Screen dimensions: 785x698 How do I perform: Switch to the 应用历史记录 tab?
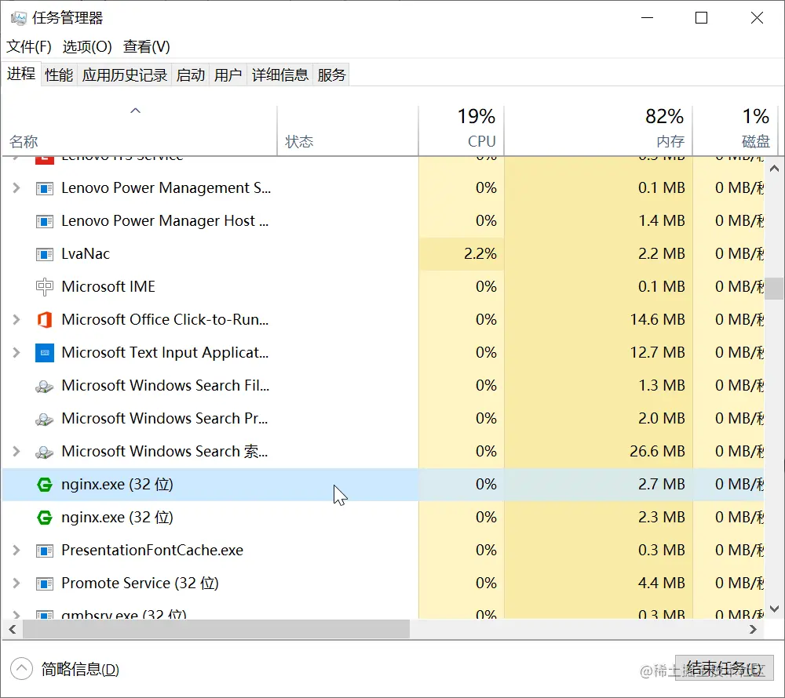(125, 75)
